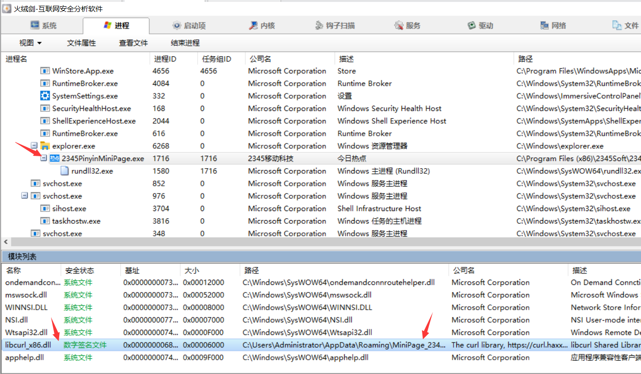The height and width of the screenshot is (374, 641).
Task: Switch to the 内核 tab
Action: pos(262,26)
